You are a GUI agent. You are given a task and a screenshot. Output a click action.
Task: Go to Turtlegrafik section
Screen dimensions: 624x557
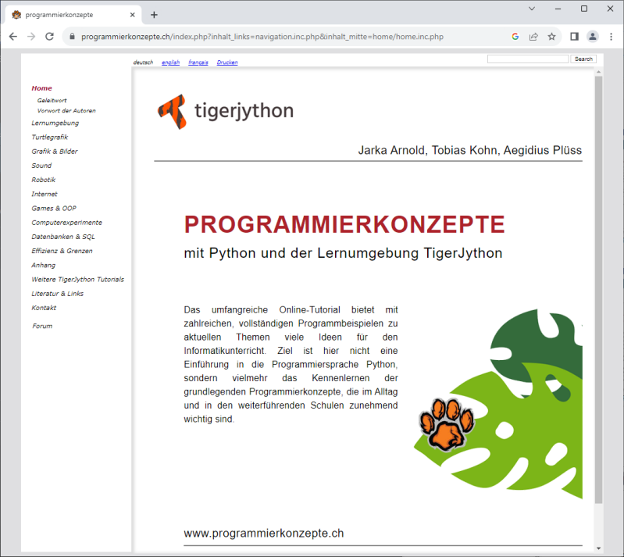(50, 137)
